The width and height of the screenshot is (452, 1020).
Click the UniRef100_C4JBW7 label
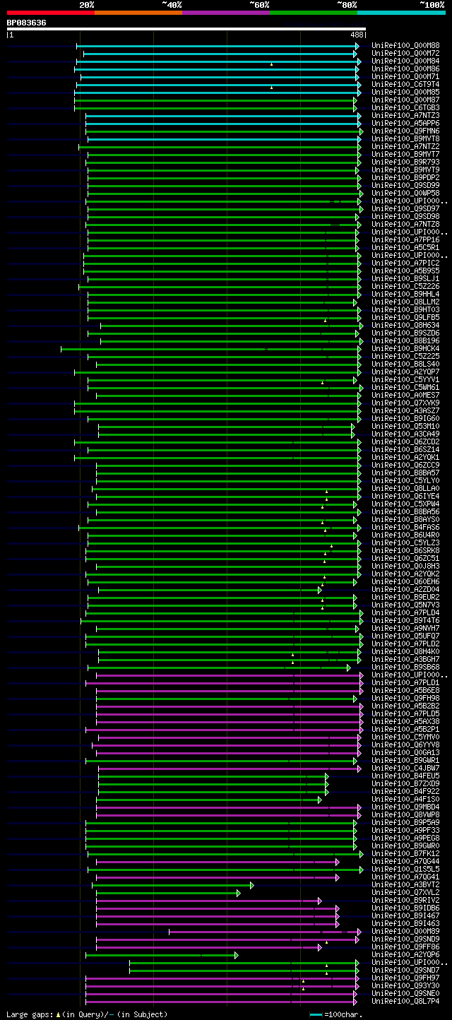click(405, 768)
